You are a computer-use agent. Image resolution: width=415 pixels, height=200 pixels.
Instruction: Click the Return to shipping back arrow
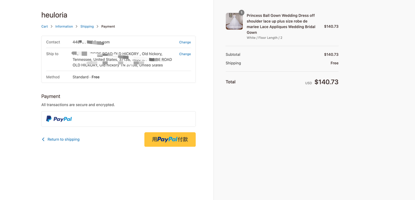pyautogui.click(x=43, y=139)
